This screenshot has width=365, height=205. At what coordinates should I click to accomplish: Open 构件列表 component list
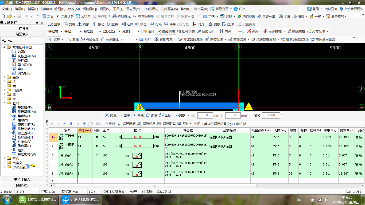pos(186,31)
